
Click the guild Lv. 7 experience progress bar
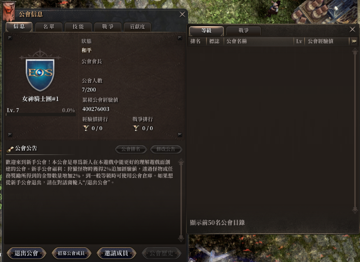[x=41, y=114]
